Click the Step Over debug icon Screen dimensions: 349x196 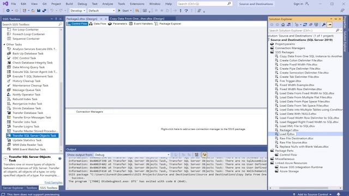click(x=186, y=10)
